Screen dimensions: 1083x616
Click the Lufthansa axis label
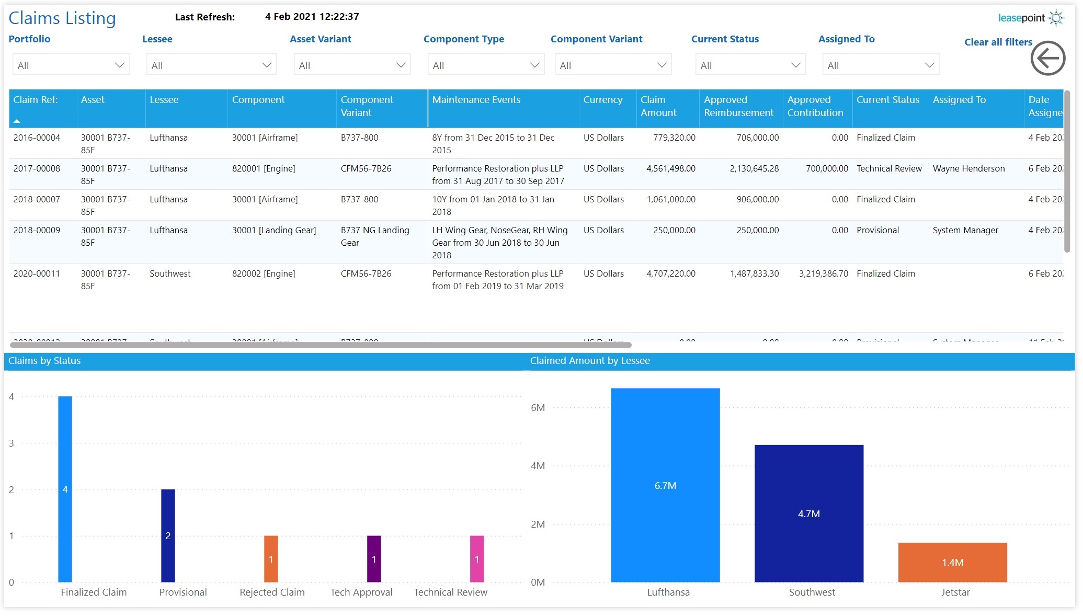(668, 592)
